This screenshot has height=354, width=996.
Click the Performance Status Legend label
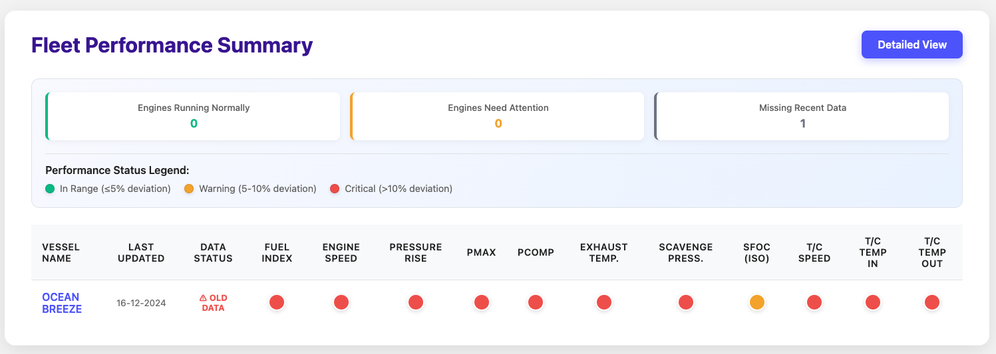click(117, 170)
